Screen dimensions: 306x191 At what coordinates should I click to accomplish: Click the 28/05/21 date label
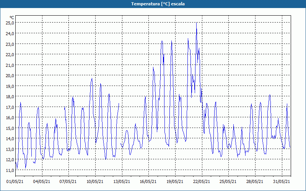(255, 182)
